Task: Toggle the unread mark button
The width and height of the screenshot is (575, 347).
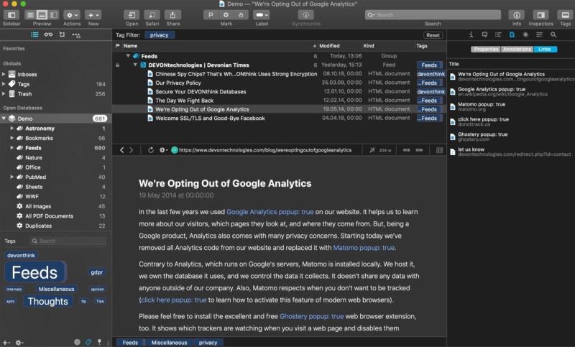Action: (x=226, y=15)
